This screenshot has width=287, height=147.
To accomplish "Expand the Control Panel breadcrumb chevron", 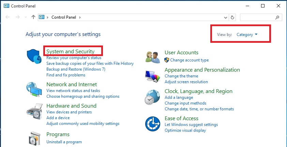I will (80, 17).
